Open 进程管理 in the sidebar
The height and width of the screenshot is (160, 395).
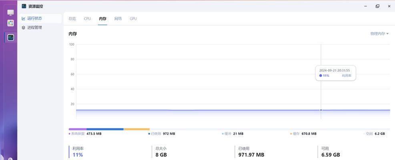(x=34, y=28)
